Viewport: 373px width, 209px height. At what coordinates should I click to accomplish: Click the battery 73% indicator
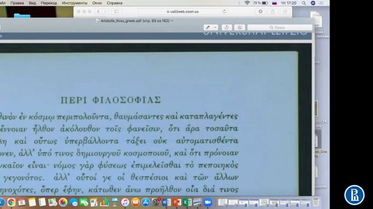click(261, 3)
